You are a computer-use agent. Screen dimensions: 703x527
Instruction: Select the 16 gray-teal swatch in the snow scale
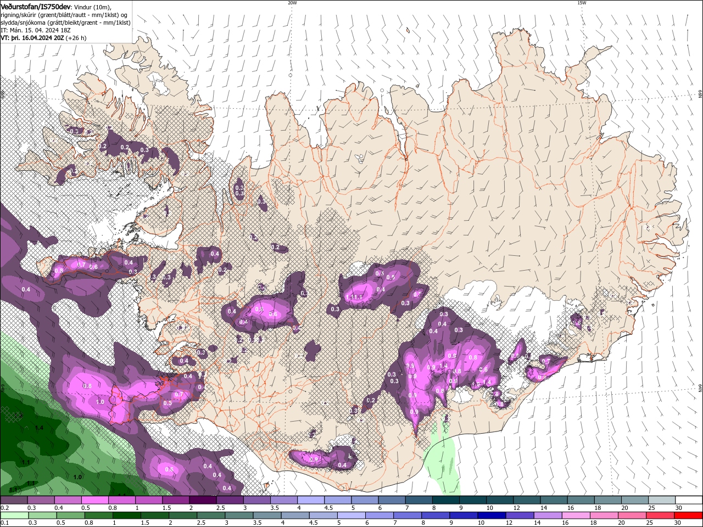(581, 500)
